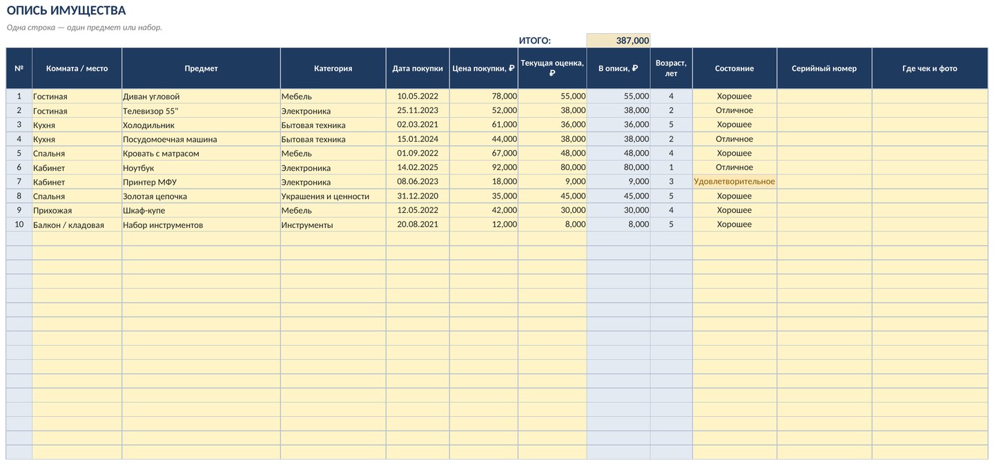Screen dimensions: 994x465
Task: Click the Диван угловой item cell
Action: (x=201, y=96)
